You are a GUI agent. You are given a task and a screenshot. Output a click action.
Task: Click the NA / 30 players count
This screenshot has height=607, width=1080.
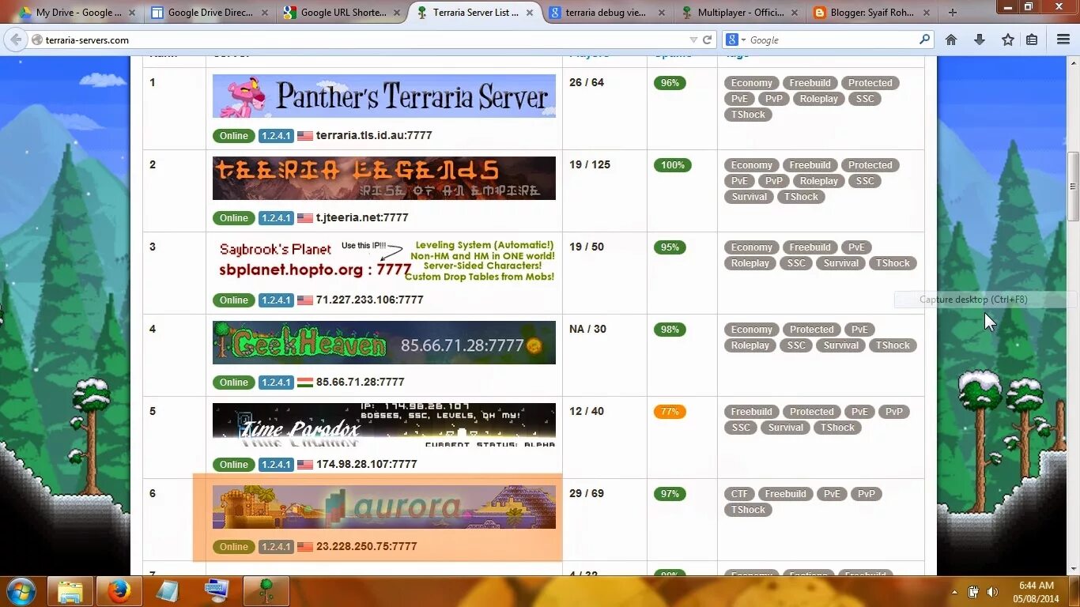(587, 330)
